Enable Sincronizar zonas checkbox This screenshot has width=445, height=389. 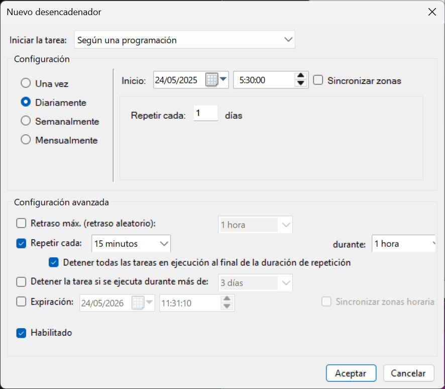(317, 80)
